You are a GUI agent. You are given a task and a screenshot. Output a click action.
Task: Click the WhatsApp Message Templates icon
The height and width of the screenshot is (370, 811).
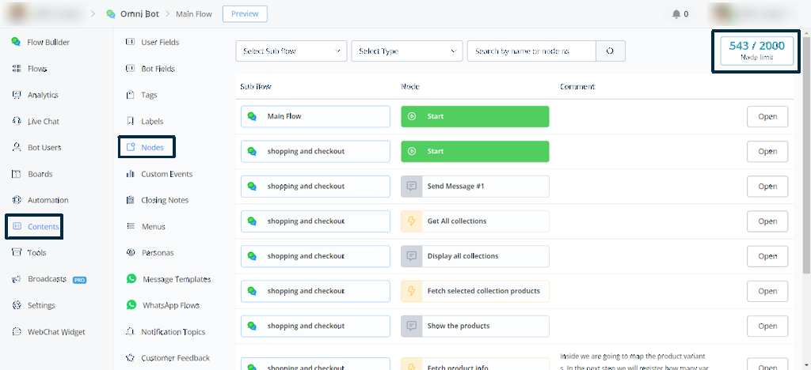coord(131,278)
